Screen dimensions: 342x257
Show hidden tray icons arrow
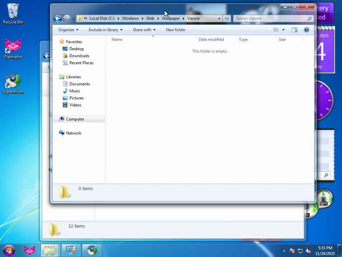[284, 251]
